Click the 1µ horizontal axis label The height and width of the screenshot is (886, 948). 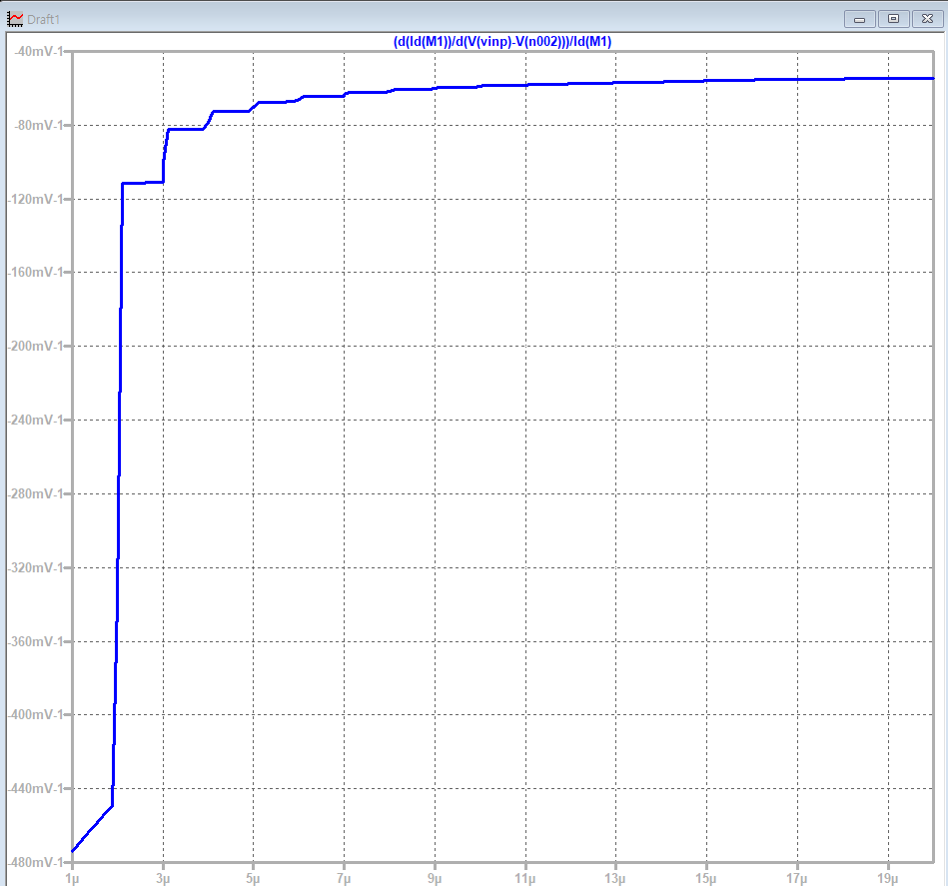[72, 879]
